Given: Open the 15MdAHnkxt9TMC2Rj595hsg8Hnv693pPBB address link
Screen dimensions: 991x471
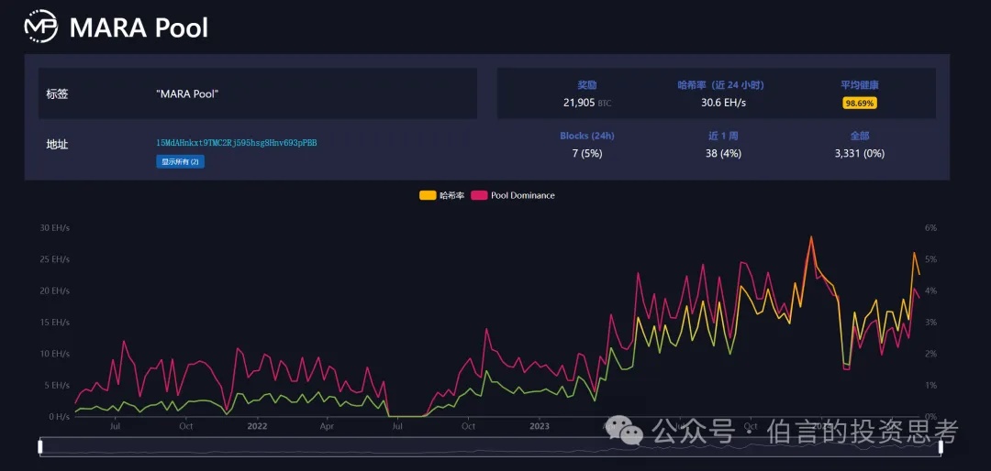Looking at the screenshot, I should 237,143.
